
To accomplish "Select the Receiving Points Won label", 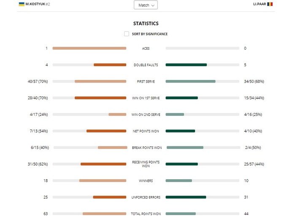I will (x=146, y=164).
